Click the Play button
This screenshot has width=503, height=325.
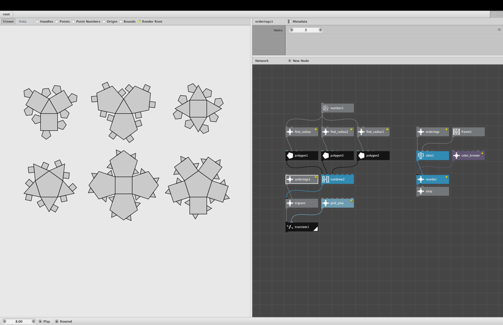tap(45, 321)
